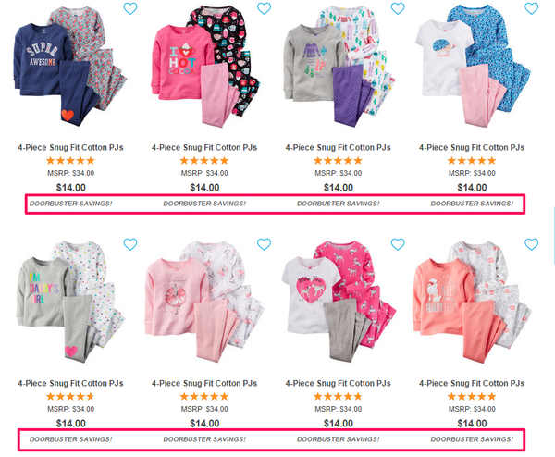
Task: Open the navy Super Awesome PJs image
Action: pos(70,68)
